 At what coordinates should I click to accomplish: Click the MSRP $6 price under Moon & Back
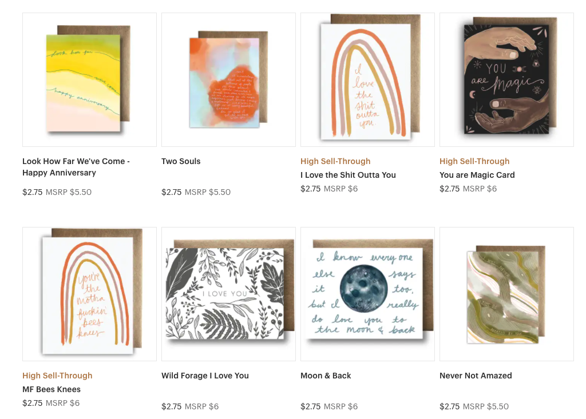coord(340,406)
